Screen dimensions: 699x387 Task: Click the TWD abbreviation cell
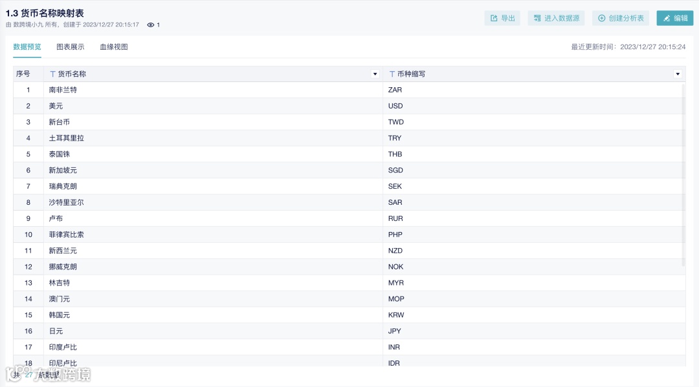coord(534,122)
